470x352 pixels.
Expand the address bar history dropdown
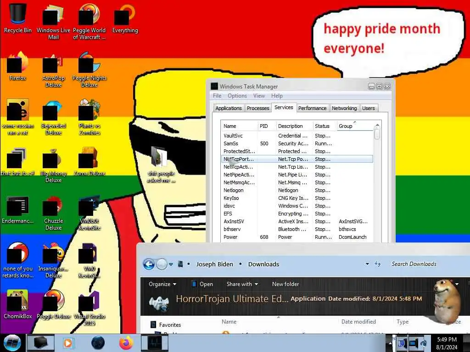click(x=367, y=264)
